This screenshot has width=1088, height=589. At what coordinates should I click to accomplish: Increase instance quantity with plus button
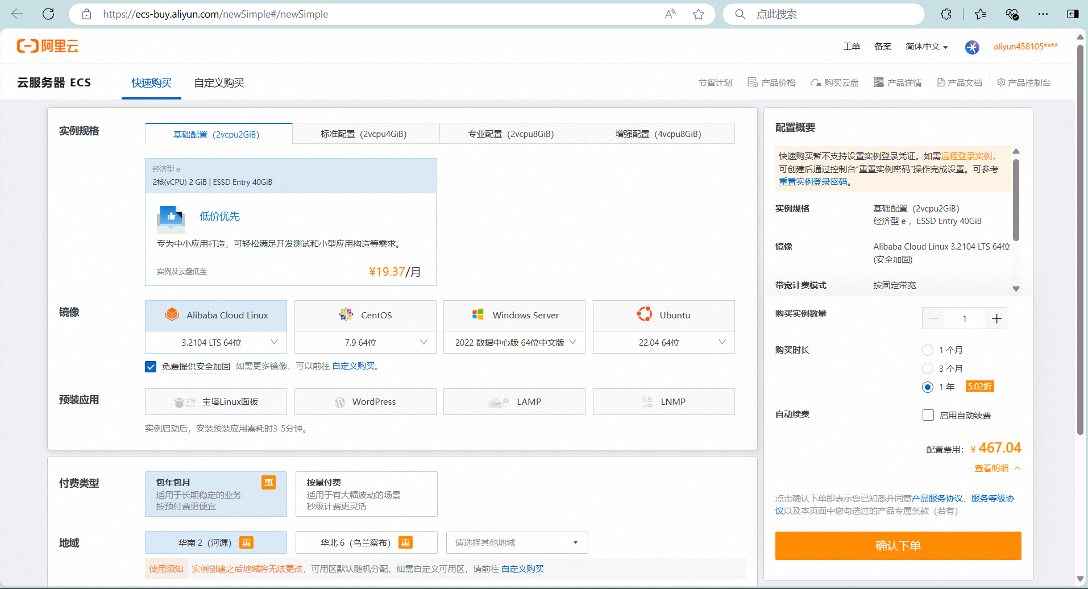click(996, 319)
